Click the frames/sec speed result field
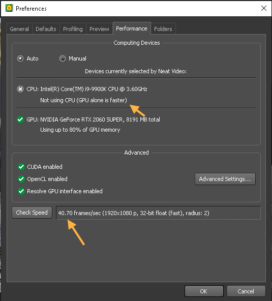 click(x=158, y=213)
